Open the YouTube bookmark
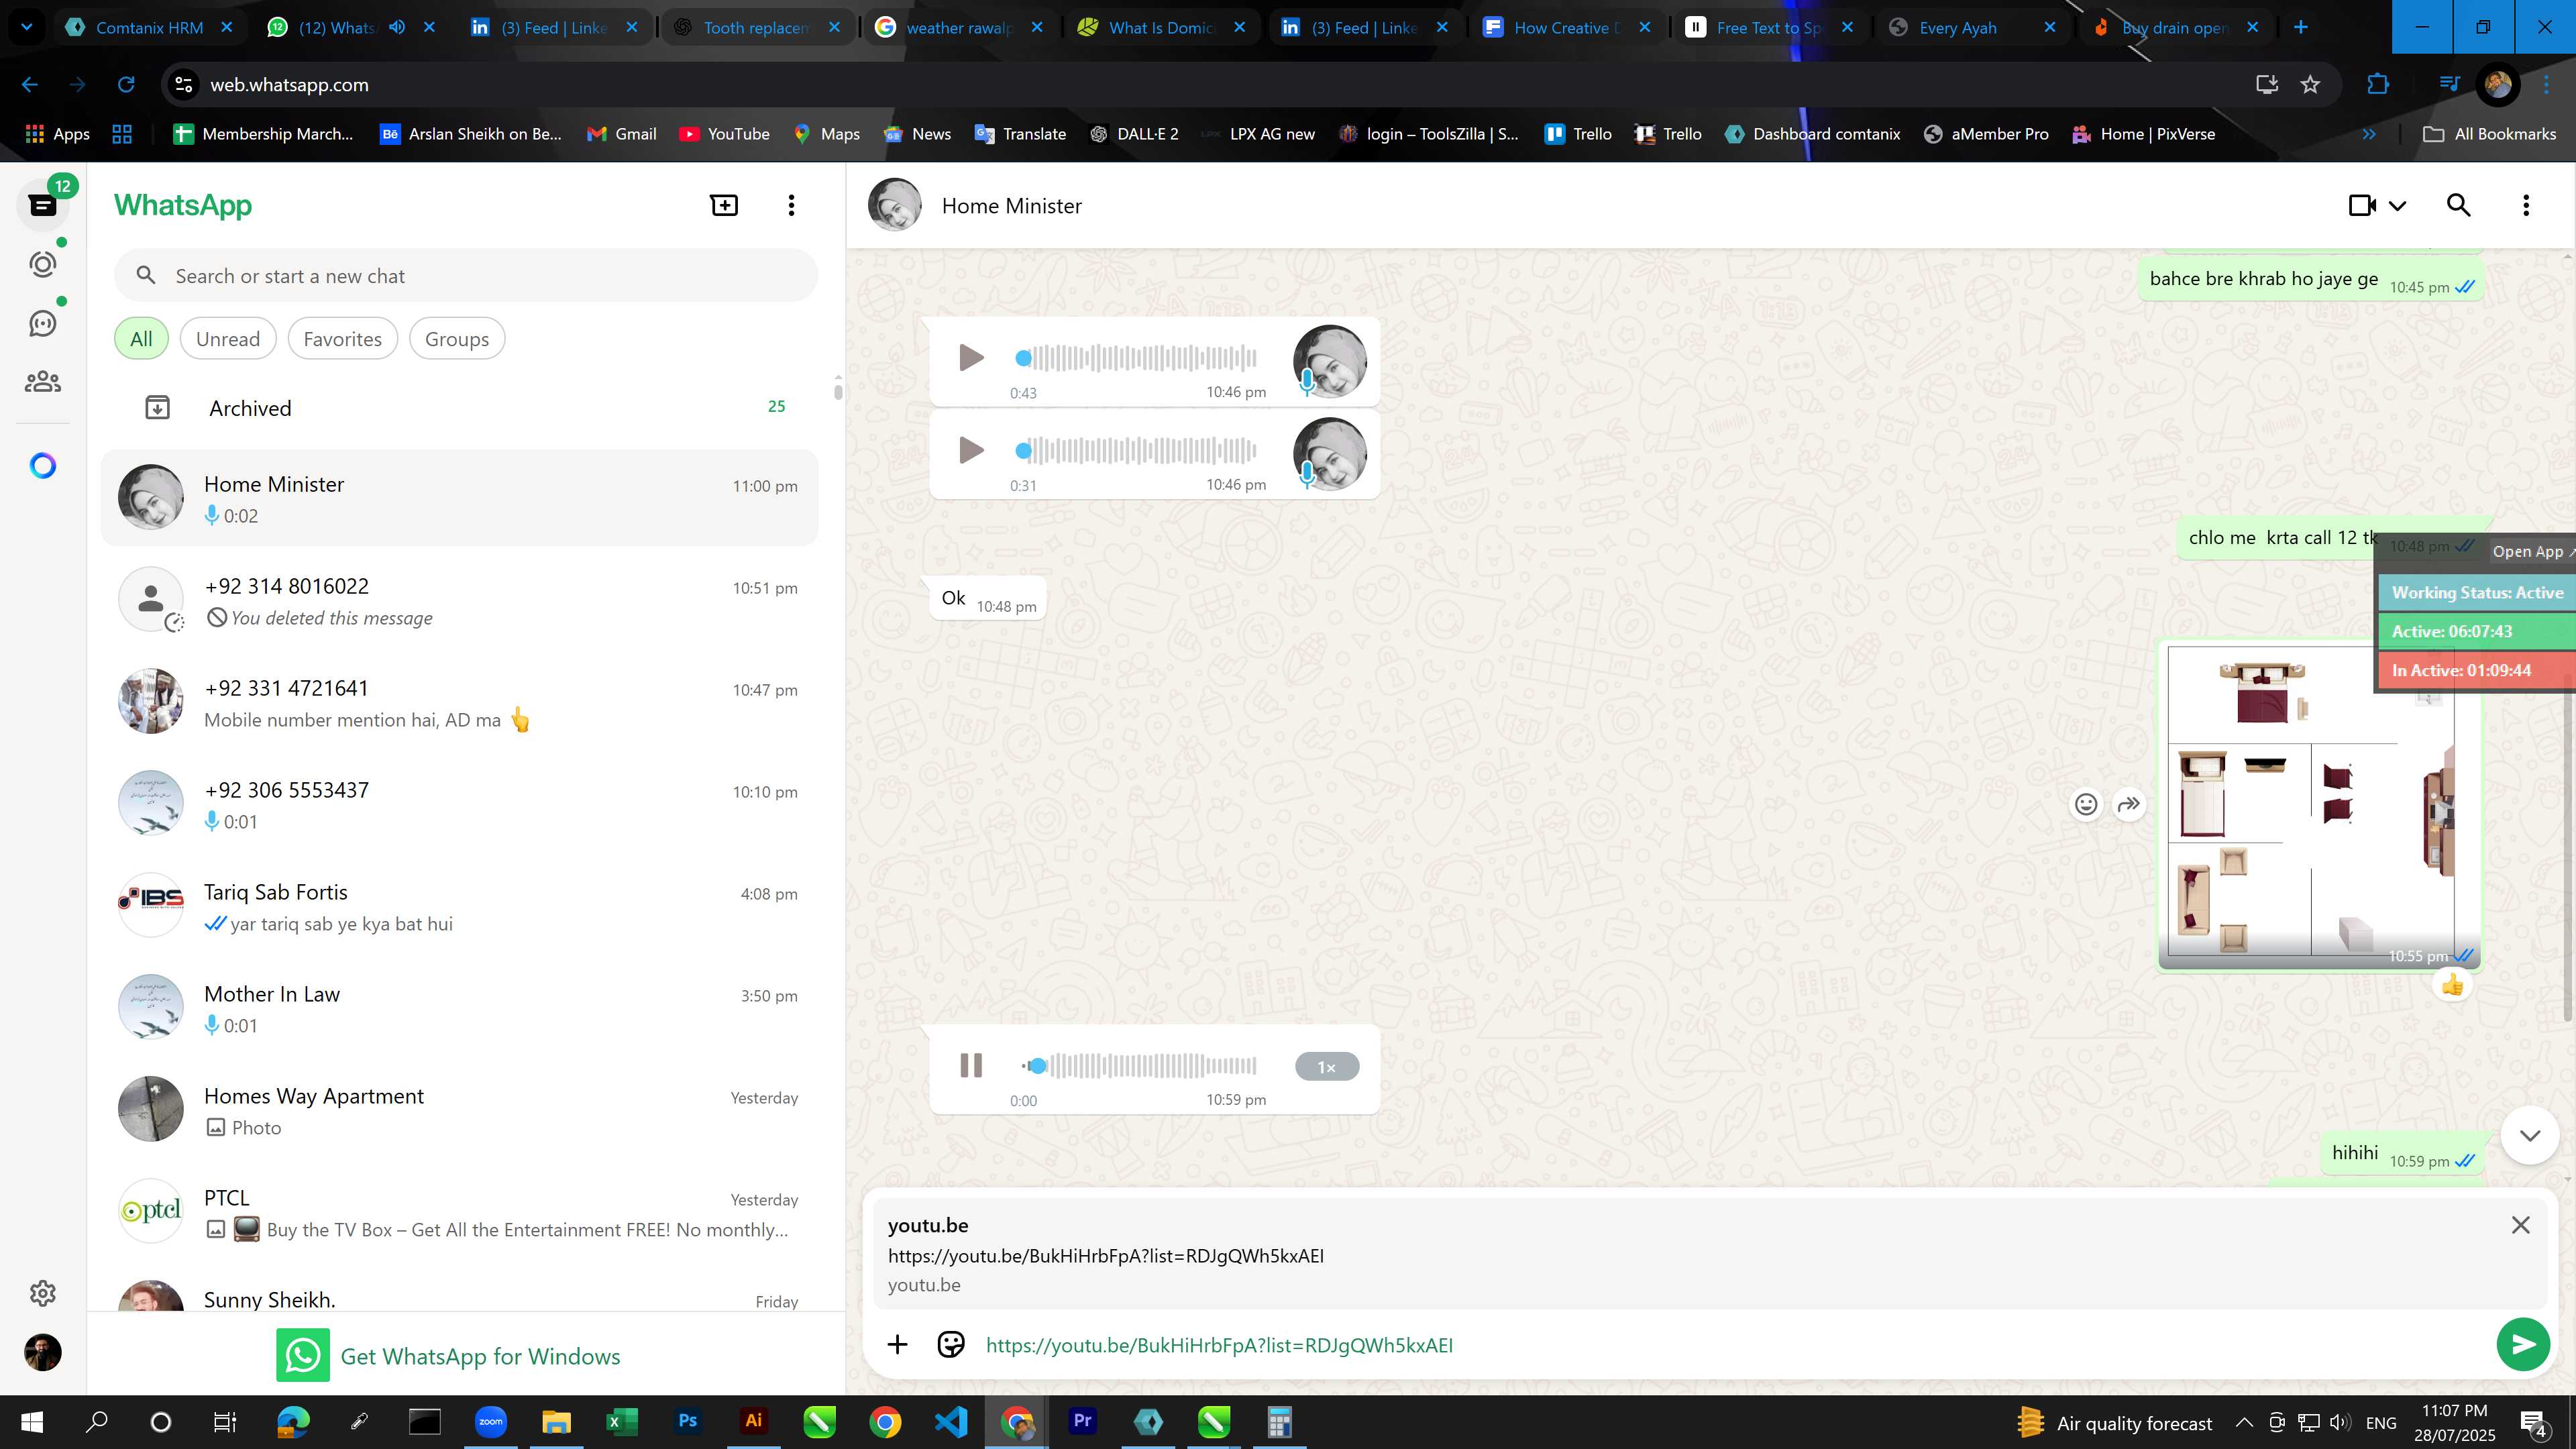The image size is (2576, 1449). (725, 134)
